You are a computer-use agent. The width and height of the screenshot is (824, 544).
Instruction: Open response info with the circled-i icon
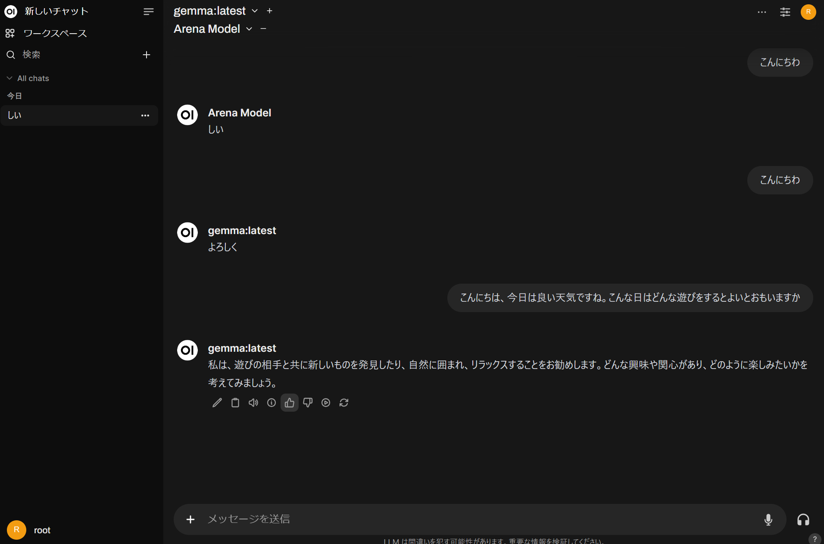pos(271,403)
